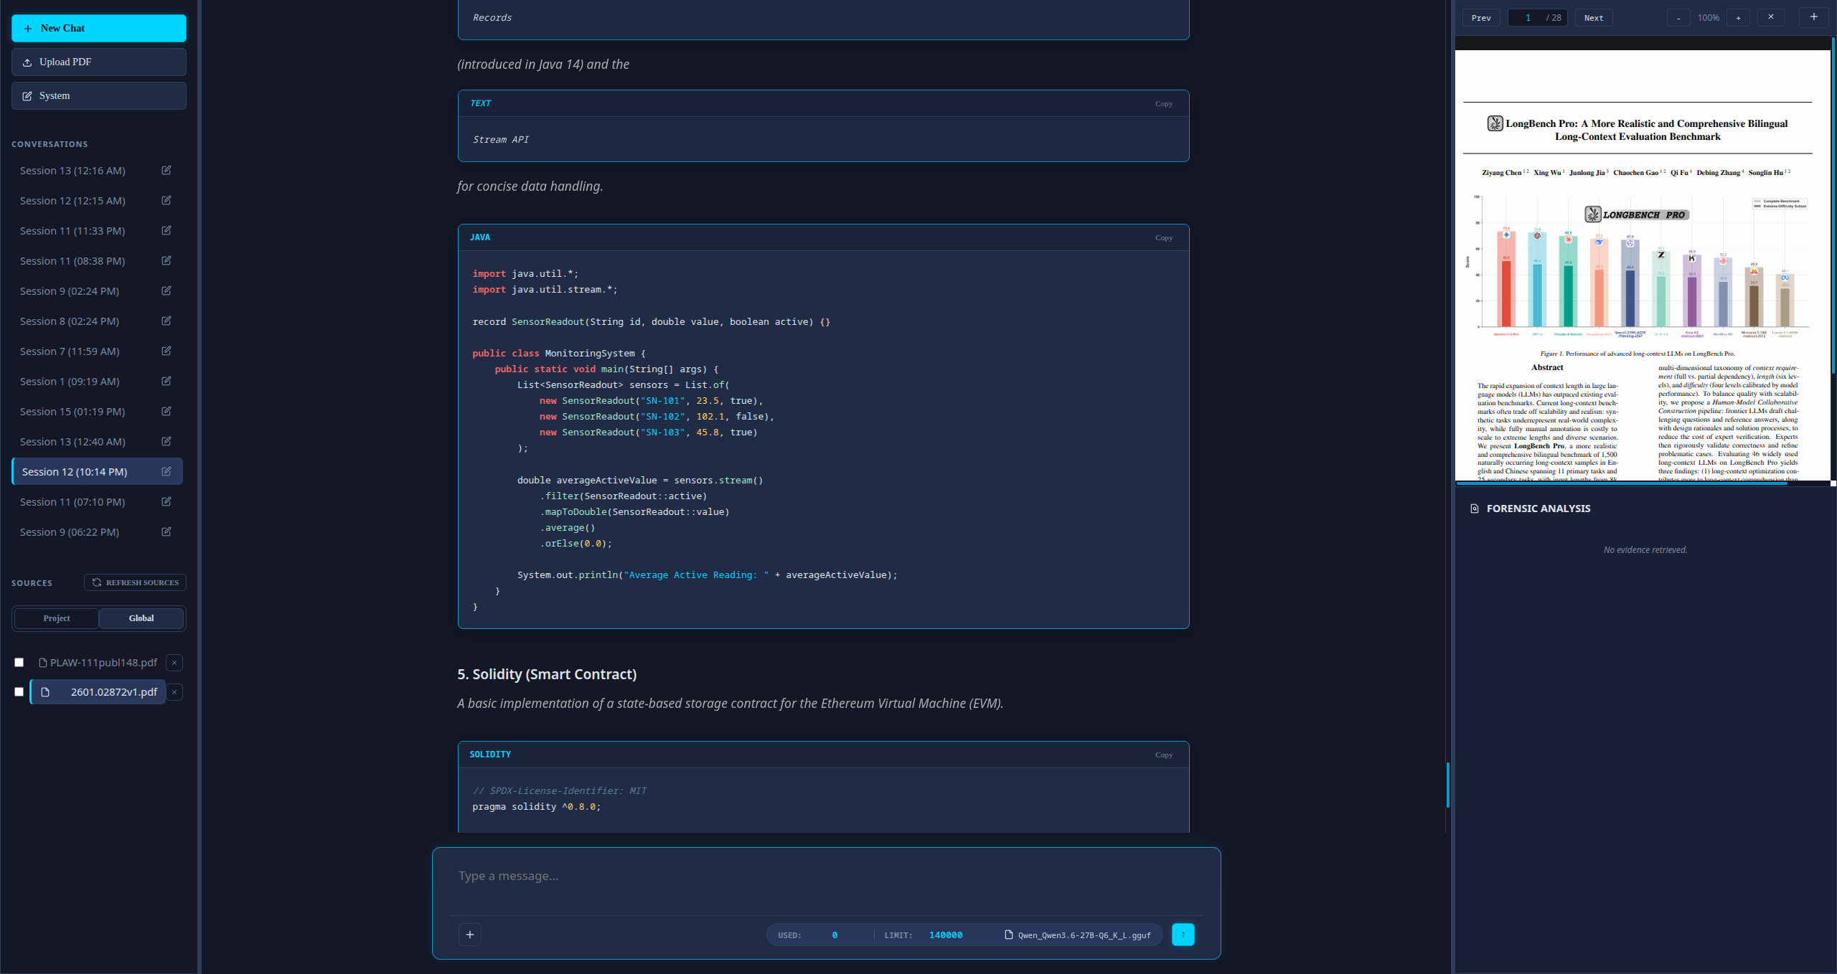Switch sources to Global tab

[141, 618]
